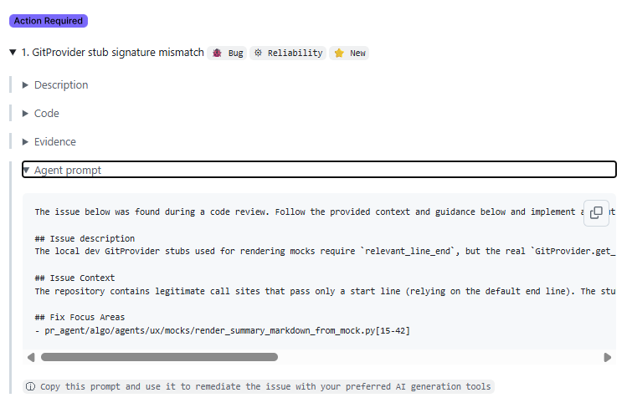Collapse the GitProvider stub signature mismatch item
Viewport: 632px width, 408px height.
(x=13, y=53)
